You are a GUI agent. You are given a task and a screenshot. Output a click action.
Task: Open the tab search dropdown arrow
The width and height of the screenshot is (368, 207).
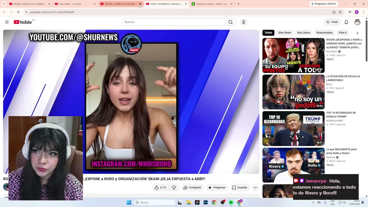pos(4,4)
